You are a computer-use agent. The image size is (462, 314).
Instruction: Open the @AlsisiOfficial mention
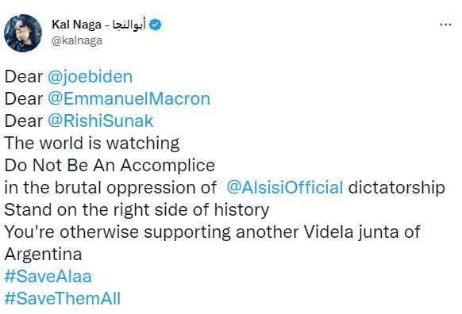(285, 188)
